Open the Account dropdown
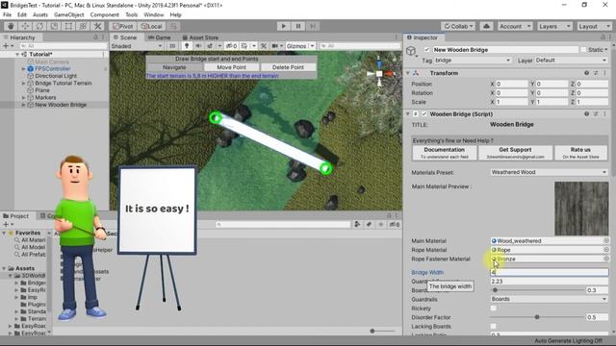 pos(515,26)
